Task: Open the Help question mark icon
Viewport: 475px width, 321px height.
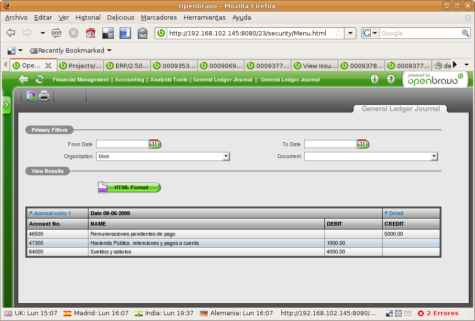Action: [x=391, y=80]
